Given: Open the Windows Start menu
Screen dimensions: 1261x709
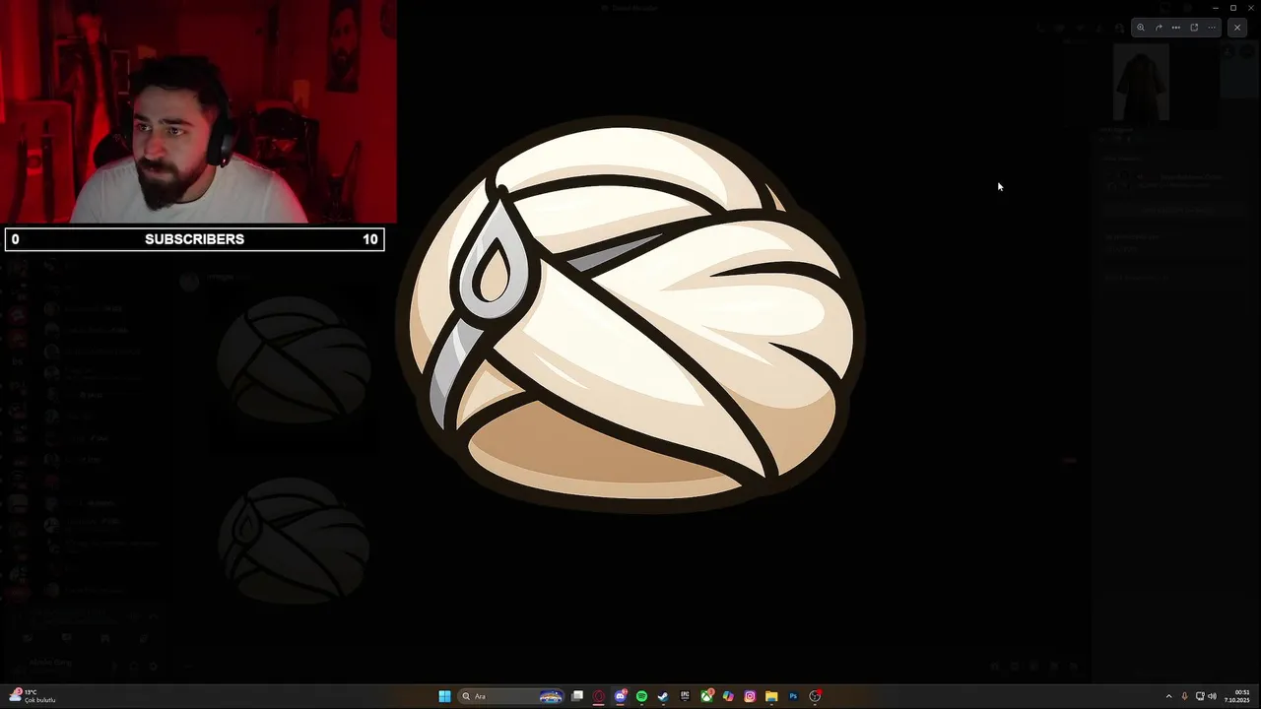Looking at the screenshot, I should 444,696.
